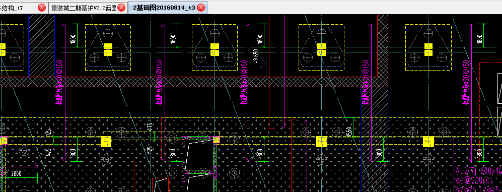Close the 2基础图20160814_t3 drawing tab
This screenshot has width=502, height=192.
pyautogui.click(x=201, y=8)
